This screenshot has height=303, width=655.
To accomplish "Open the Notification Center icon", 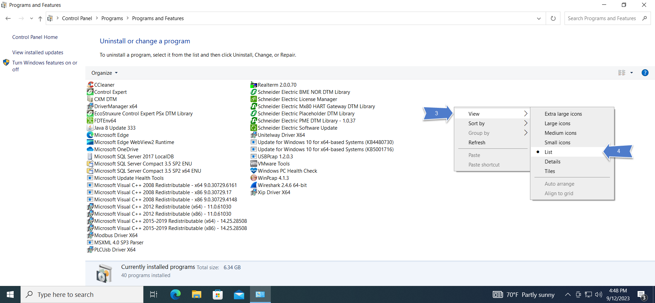I will (642, 295).
